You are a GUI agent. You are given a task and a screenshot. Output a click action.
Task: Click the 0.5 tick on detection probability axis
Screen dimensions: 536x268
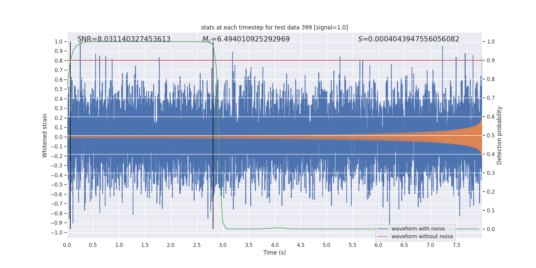click(x=491, y=136)
